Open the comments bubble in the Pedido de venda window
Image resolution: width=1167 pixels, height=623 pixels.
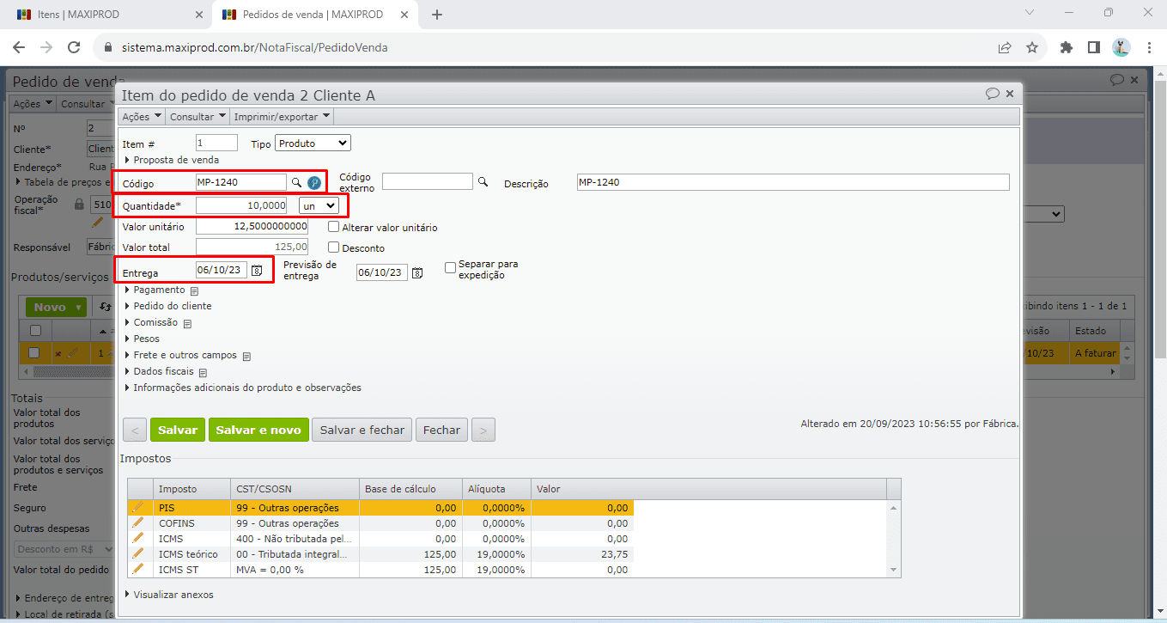point(1117,80)
